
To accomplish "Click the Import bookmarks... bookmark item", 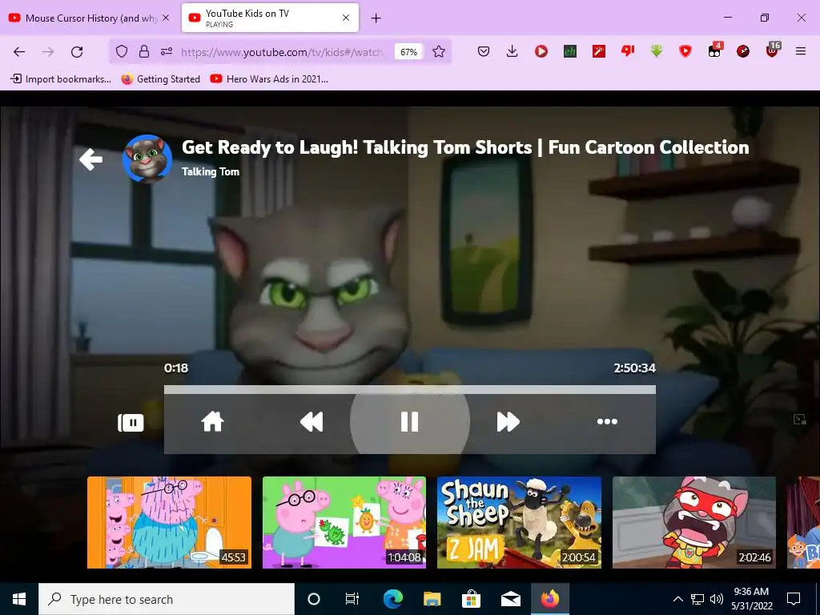I will (61, 79).
